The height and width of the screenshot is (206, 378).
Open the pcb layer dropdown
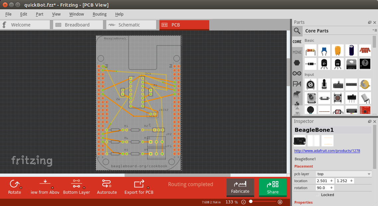344,174
